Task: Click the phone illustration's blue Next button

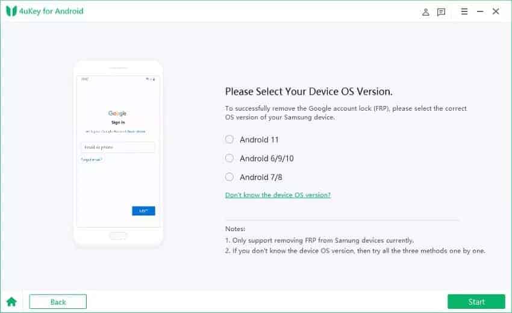Action: 143,211
